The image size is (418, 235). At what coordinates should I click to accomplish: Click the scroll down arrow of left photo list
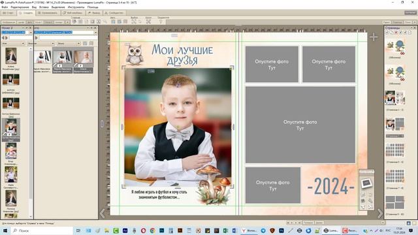[31, 217]
